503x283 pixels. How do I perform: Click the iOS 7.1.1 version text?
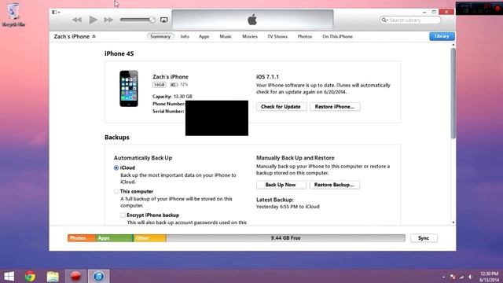267,77
